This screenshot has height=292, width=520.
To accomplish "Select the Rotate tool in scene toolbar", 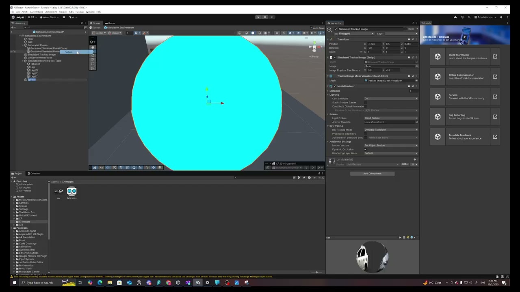I will (93, 56).
